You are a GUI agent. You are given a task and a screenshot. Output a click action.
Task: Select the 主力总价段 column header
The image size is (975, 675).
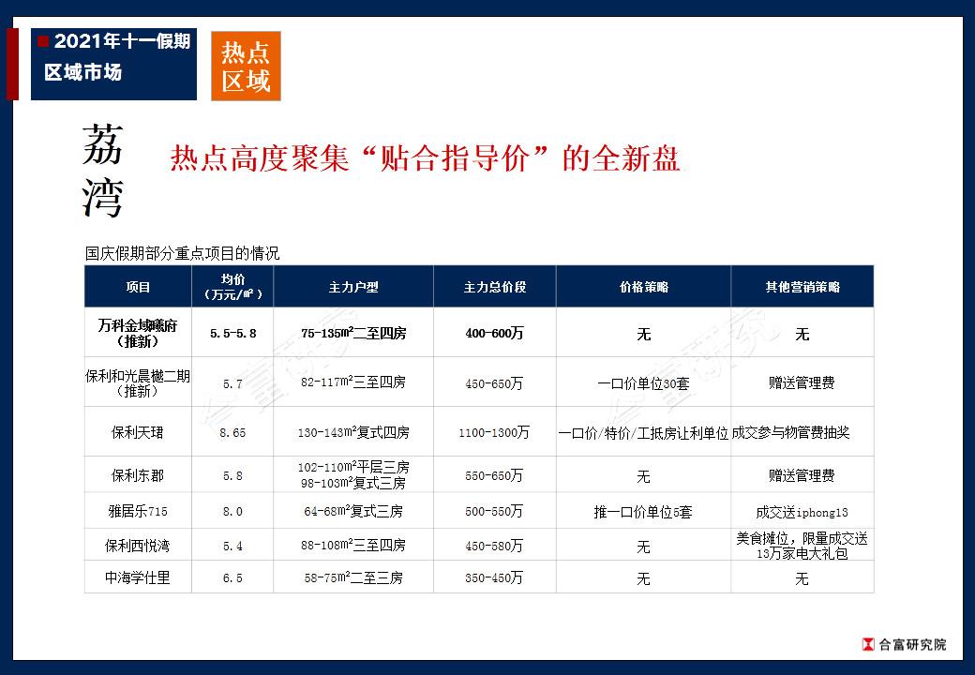point(494,287)
